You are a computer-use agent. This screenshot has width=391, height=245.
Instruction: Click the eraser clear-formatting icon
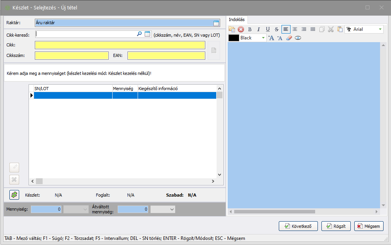click(289, 38)
